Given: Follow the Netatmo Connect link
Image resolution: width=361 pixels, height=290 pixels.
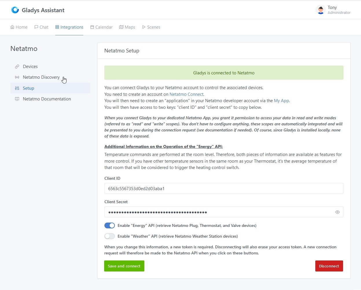Looking at the screenshot, I should [x=186, y=94].
